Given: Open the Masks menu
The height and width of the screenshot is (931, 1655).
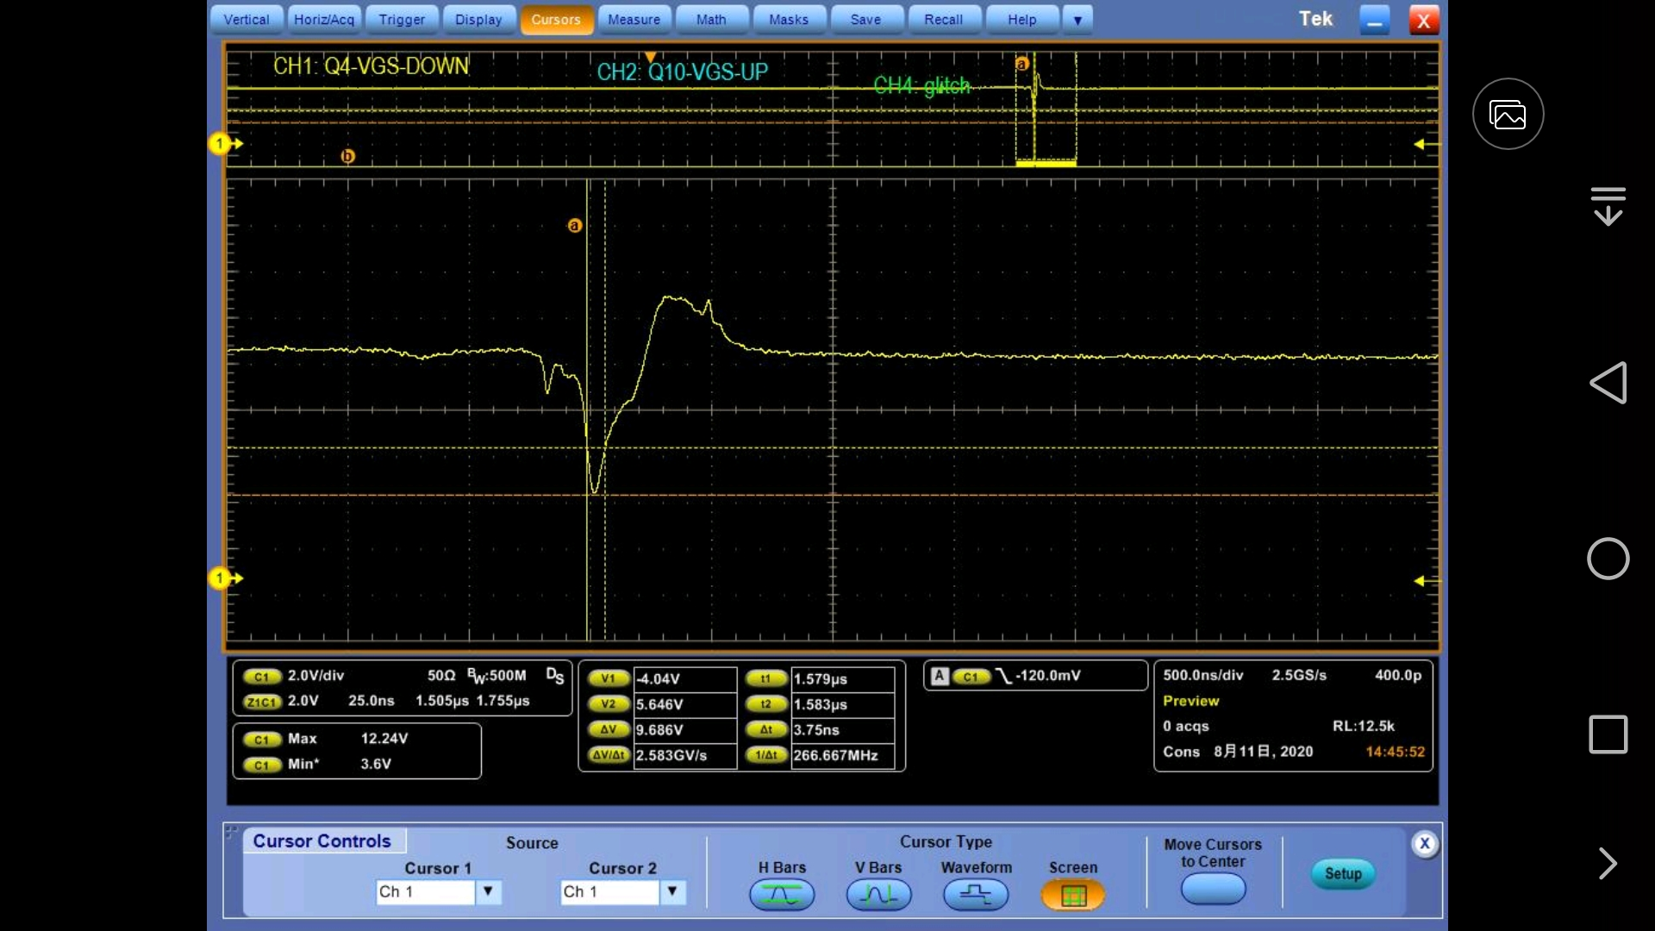Looking at the screenshot, I should 789,19.
